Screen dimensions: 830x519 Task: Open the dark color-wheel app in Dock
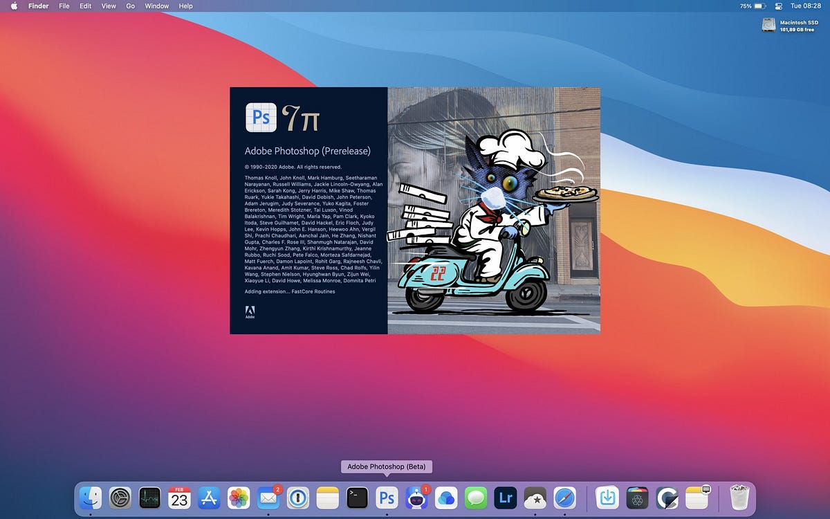[x=637, y=498]
